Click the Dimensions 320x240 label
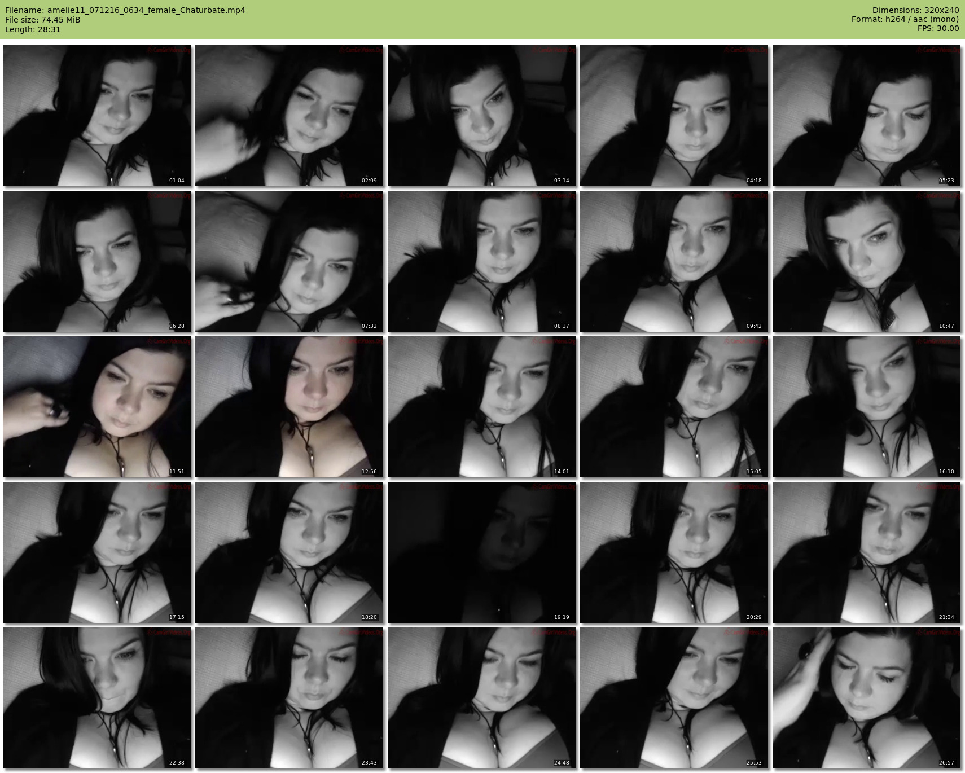 915,10
